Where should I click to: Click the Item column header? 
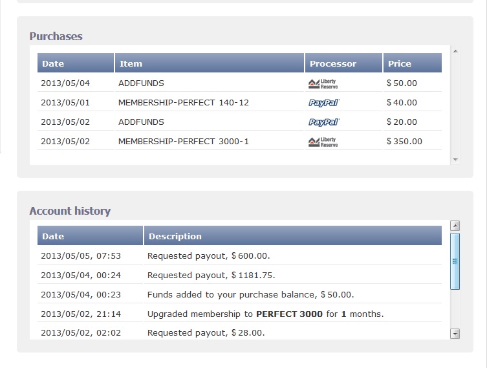click(209, 63)
